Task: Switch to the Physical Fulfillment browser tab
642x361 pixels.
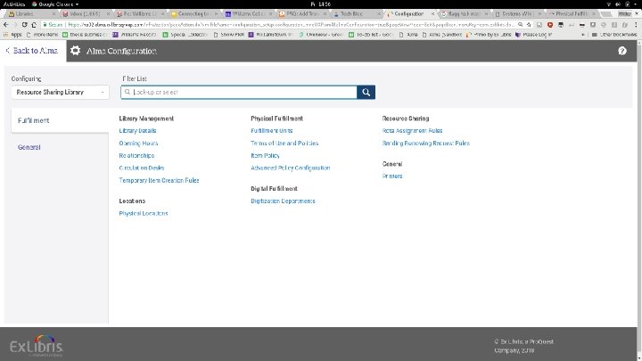Action: (x=572, y=14)
